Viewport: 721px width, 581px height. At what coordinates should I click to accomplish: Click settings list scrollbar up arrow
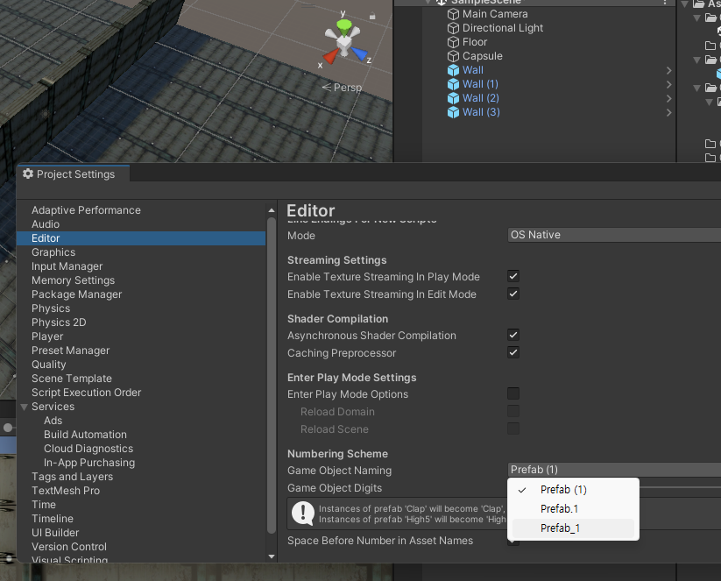(x=272, y=210)
